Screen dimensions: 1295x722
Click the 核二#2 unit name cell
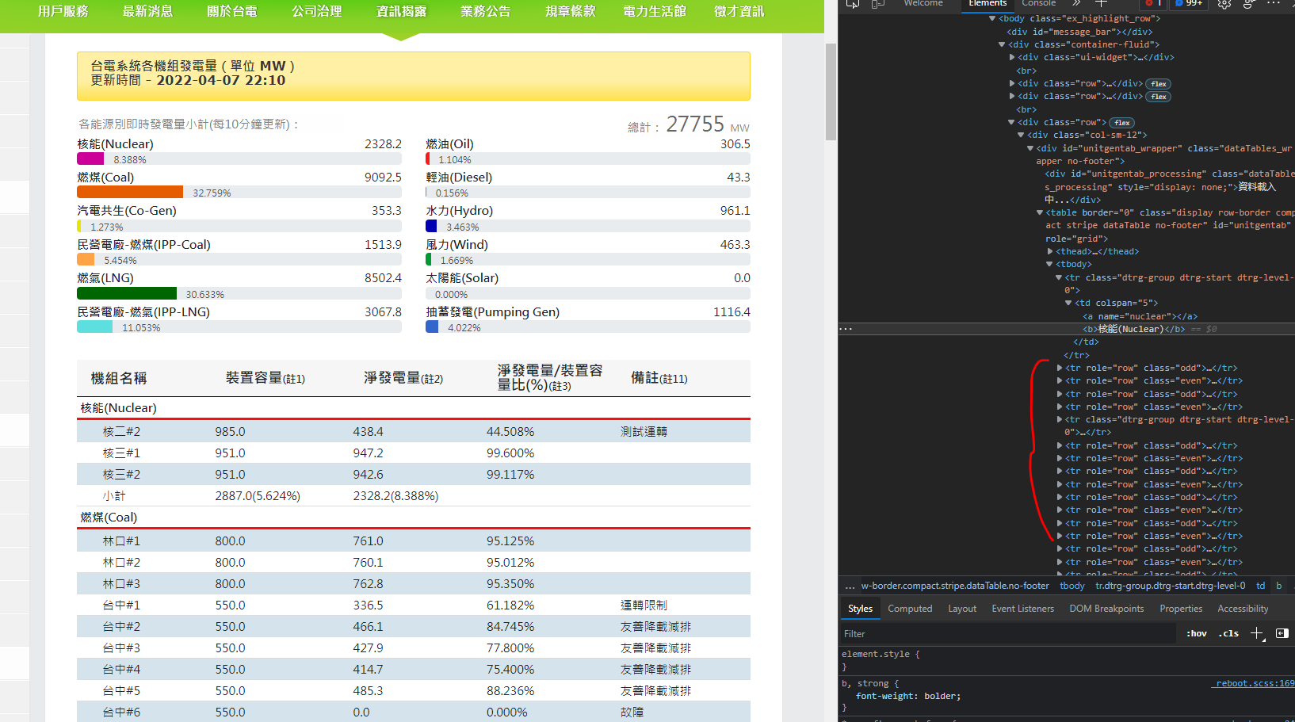coord(121,432)
